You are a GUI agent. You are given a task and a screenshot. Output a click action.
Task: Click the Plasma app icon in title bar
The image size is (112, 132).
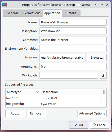(x=5, y=5)
